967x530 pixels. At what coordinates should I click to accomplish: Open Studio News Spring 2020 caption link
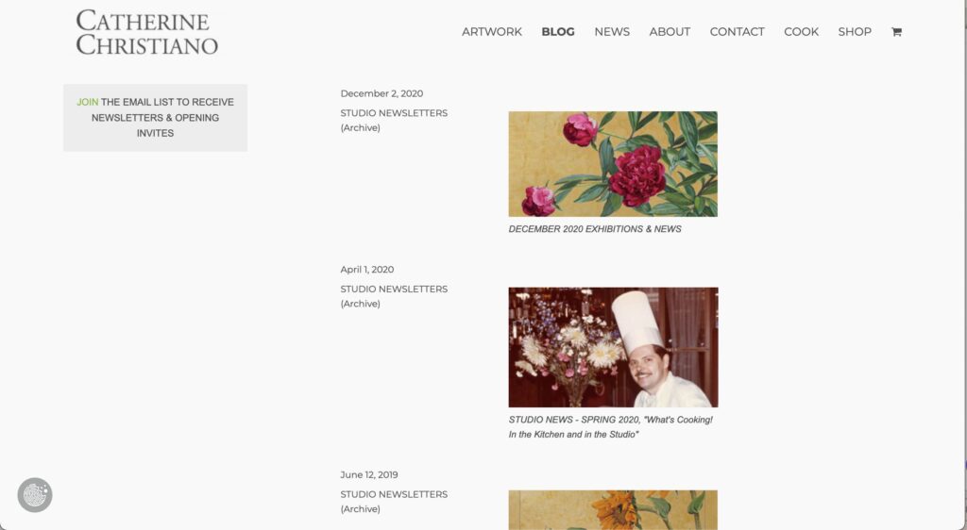[611, 427]
